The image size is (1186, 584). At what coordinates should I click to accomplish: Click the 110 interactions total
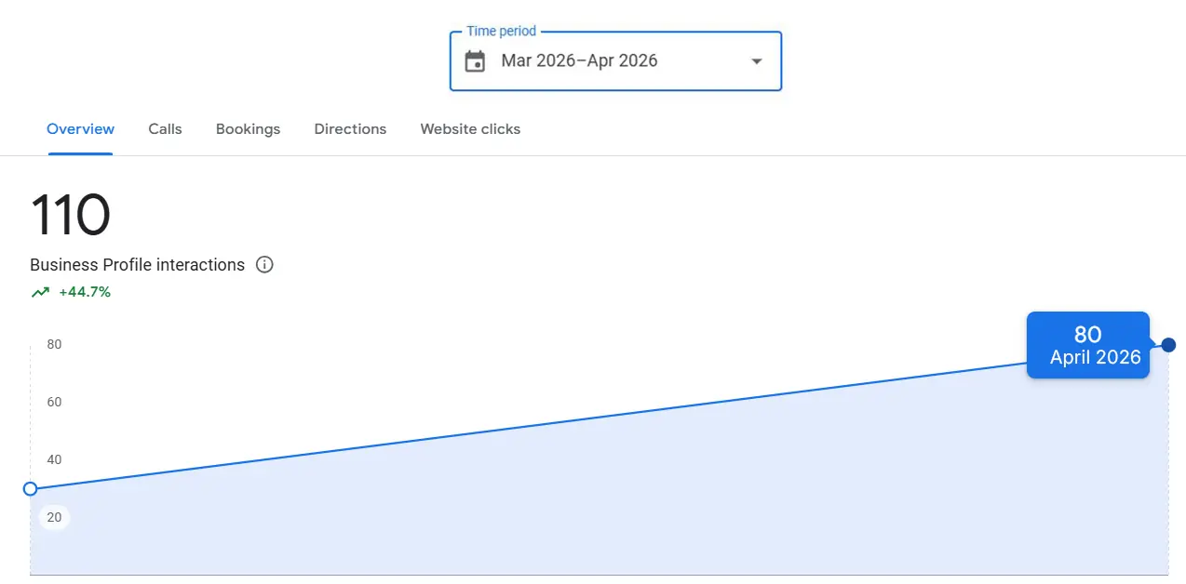coord(72,214)
